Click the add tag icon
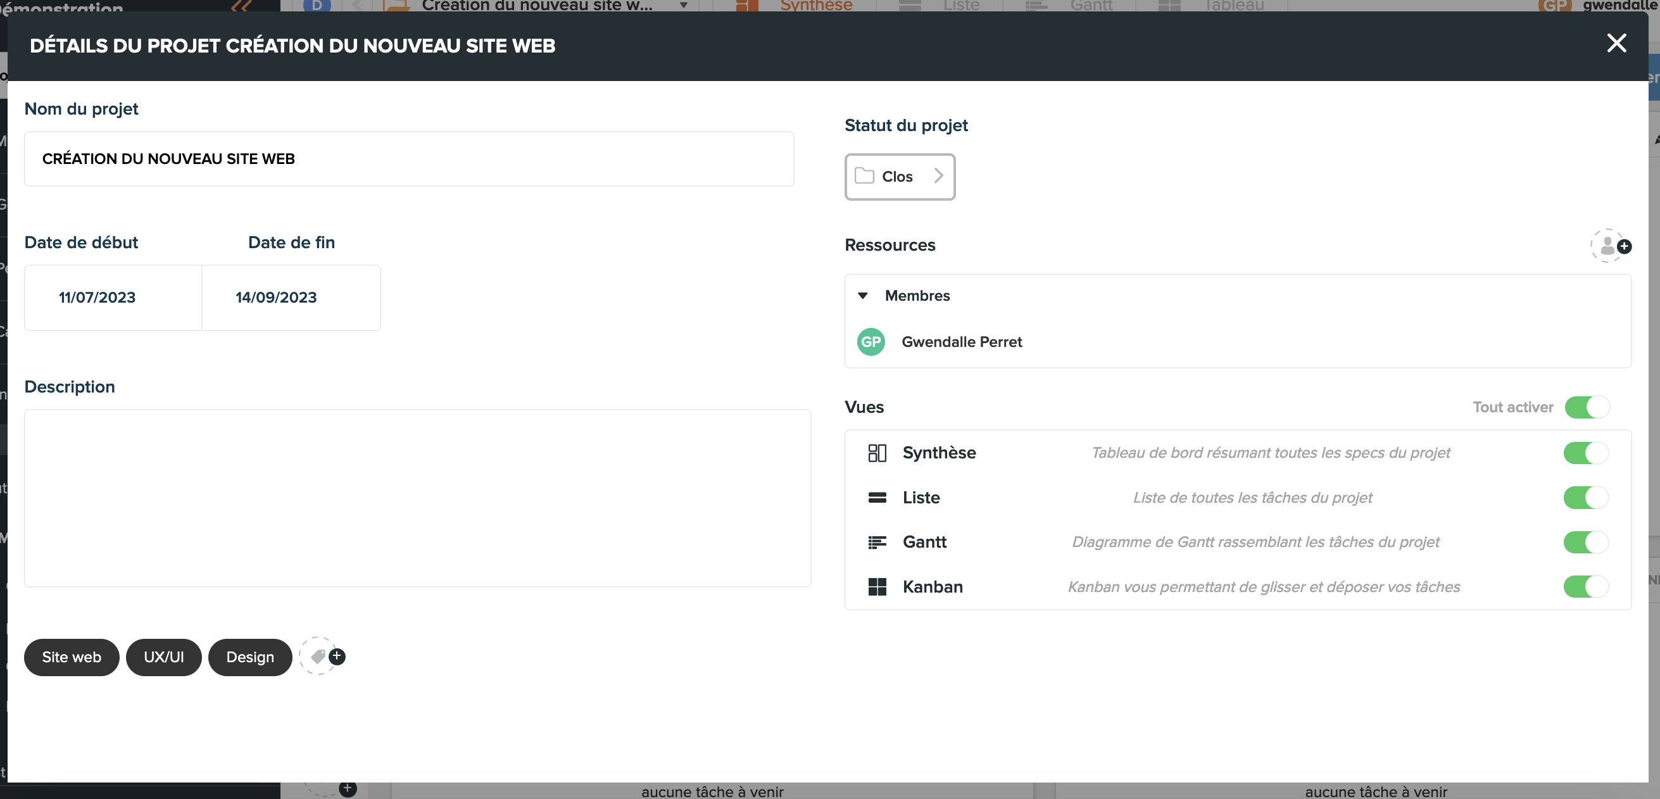The height and width of the screenshot is (799, 1660). point(322,656)
